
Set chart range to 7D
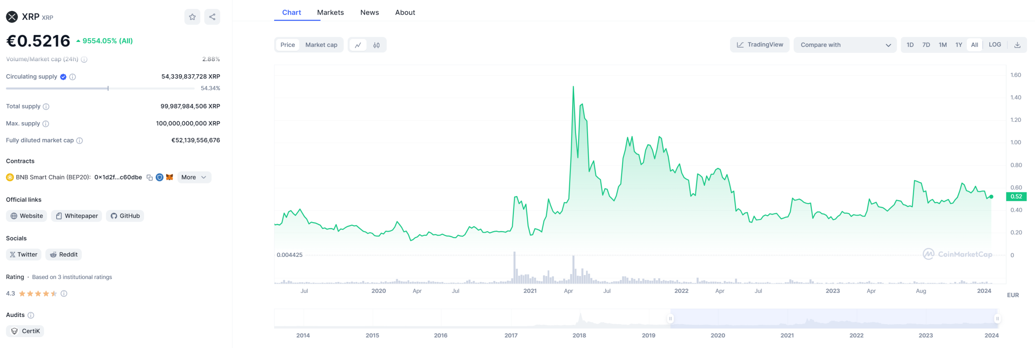tap(926, 45)
